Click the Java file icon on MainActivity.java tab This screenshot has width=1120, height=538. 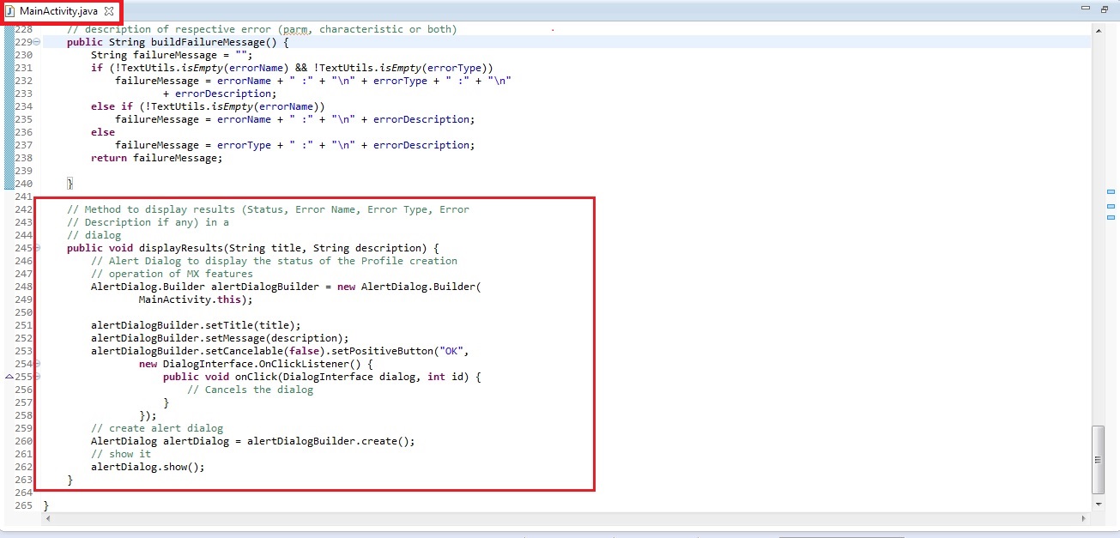point(10,10)
